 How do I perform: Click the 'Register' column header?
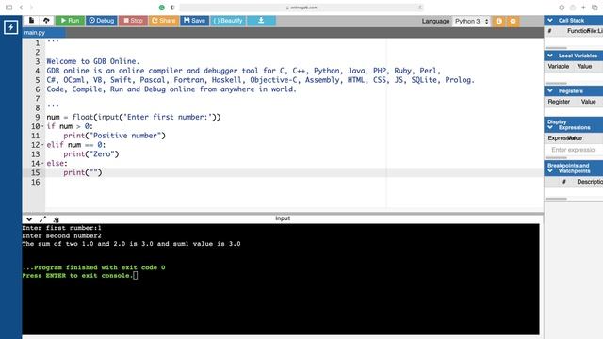coord(559,102)
